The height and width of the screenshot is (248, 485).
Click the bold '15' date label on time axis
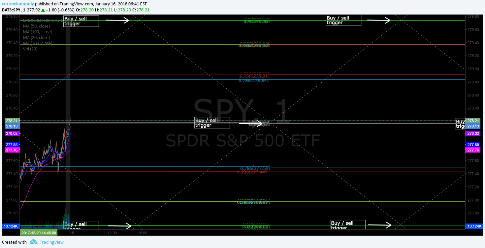tap(72, 233)
